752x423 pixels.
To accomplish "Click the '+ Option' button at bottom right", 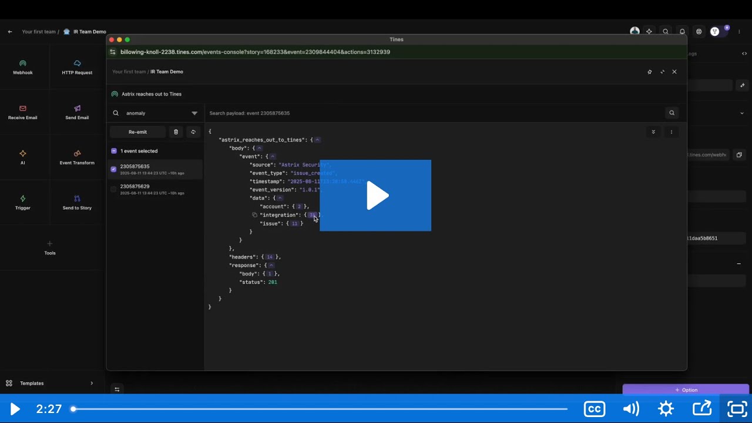I will pos(686,390).
